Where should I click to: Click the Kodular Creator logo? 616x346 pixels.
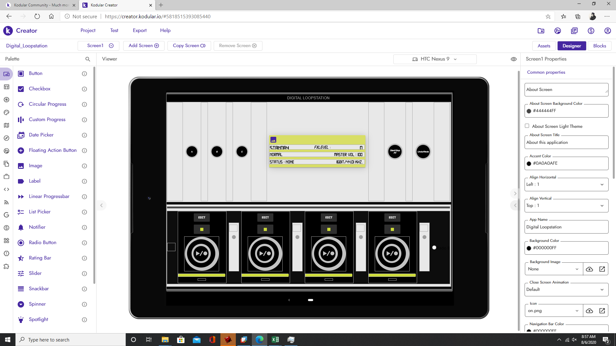click(x=8, y=31)
